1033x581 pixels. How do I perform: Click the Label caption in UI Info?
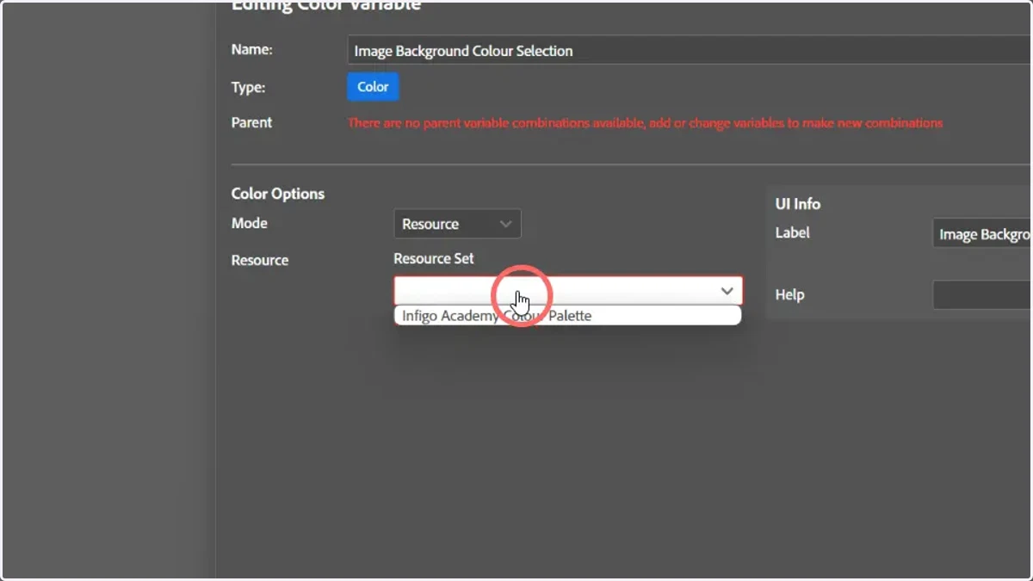click(x=792, y=232)
